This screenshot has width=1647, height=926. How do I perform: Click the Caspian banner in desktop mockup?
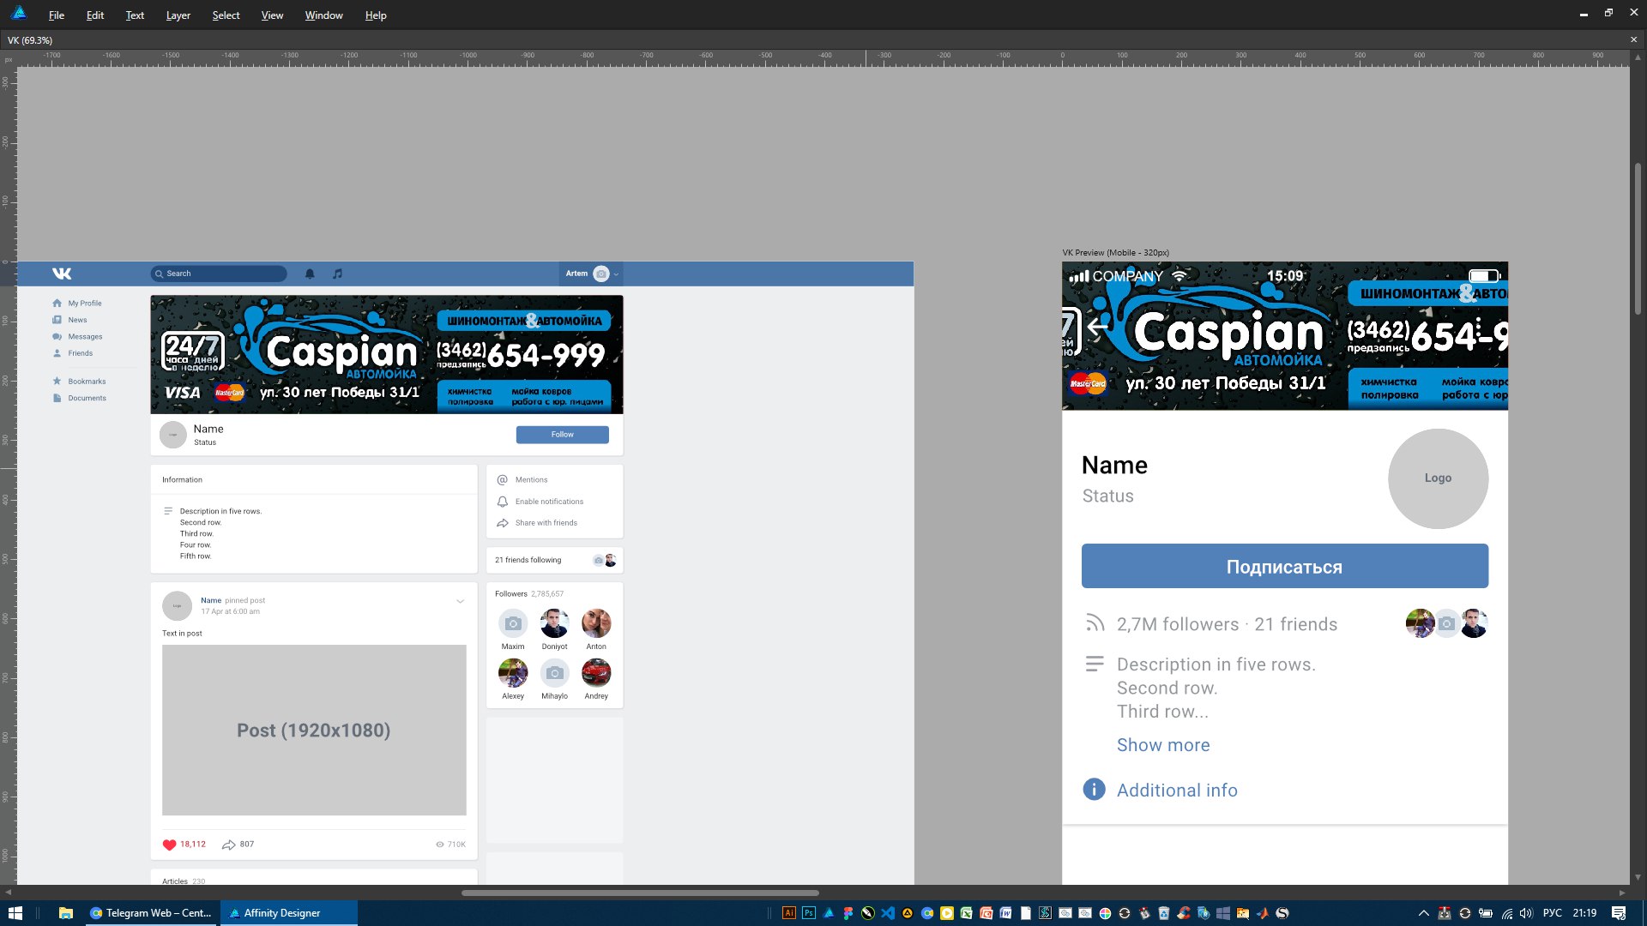pos(387,354)
